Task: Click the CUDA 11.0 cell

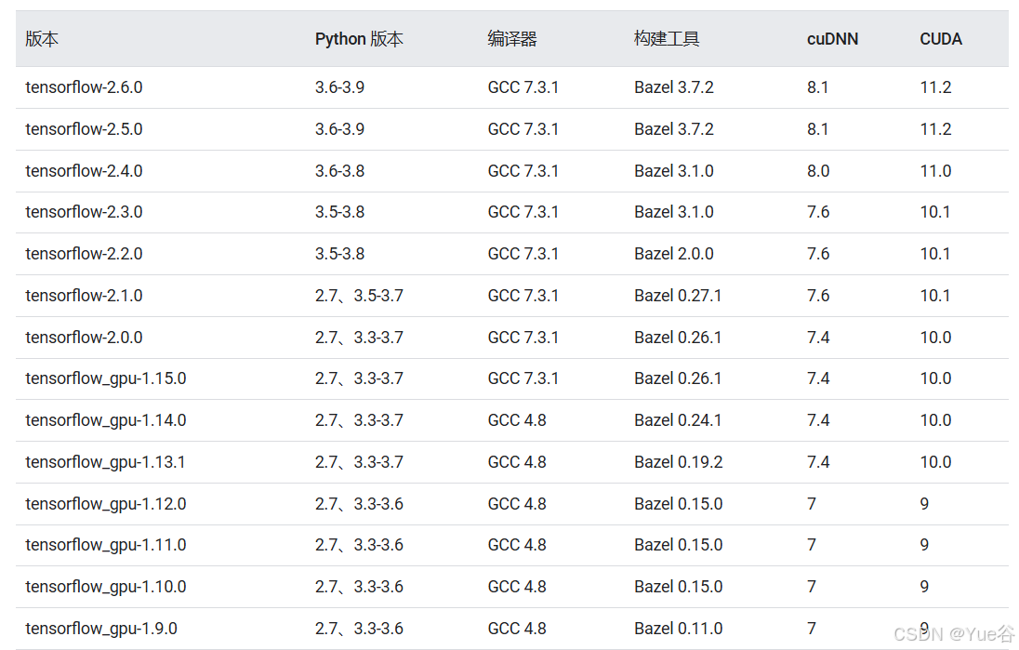Action: (936, 171)
